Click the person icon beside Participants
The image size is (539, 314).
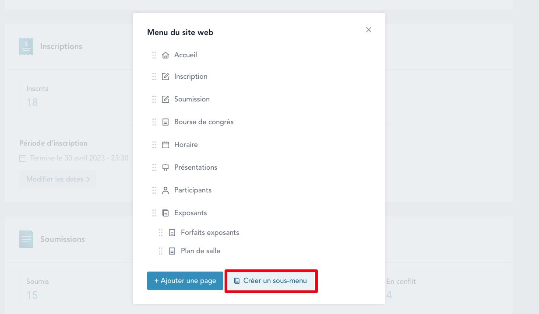166,190
